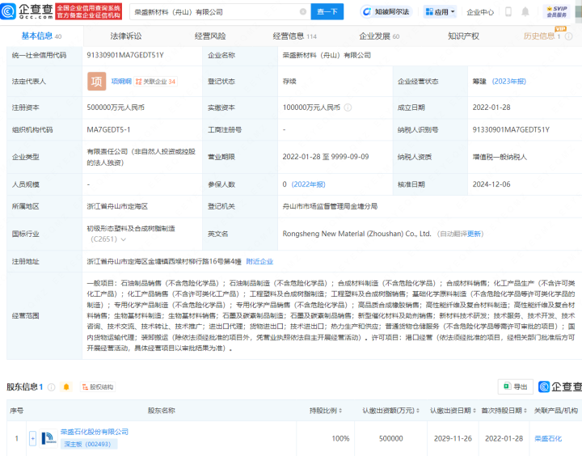
Task: Select 舟山市市场监督管理局金塘分局 registration authority
Action: (x=330, y=206)
